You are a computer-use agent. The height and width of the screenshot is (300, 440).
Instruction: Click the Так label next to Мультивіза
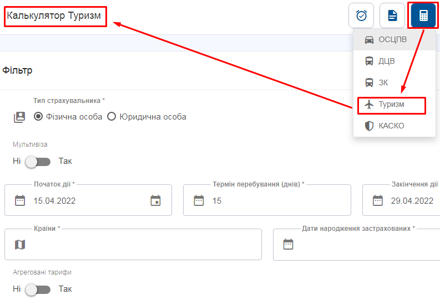point(65,161)
